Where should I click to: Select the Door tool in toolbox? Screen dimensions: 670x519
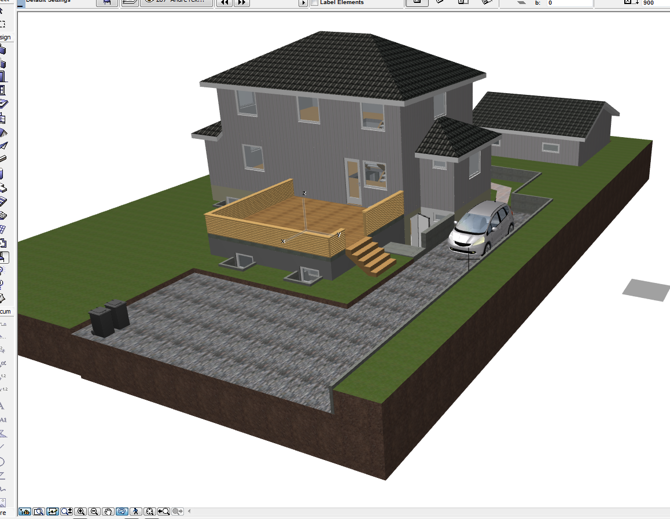[x=3, y=76]
